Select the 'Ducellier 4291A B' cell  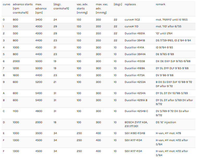coord(136,100)
